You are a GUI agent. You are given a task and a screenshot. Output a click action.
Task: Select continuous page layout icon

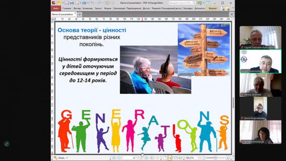pos(170,158)
